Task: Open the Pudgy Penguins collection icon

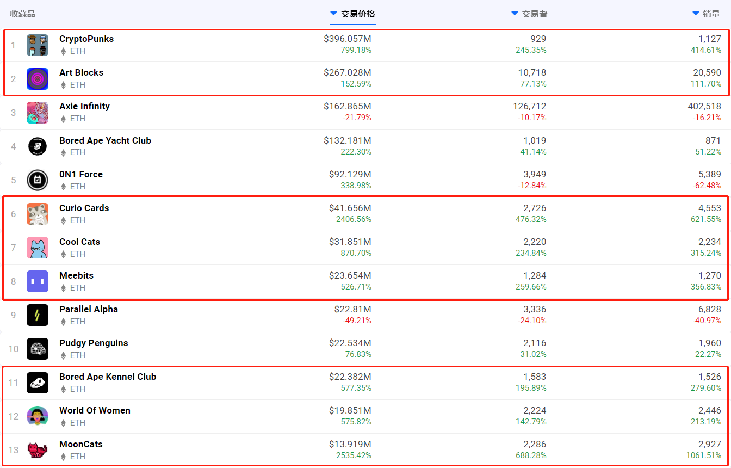Action: pos(38,349)
